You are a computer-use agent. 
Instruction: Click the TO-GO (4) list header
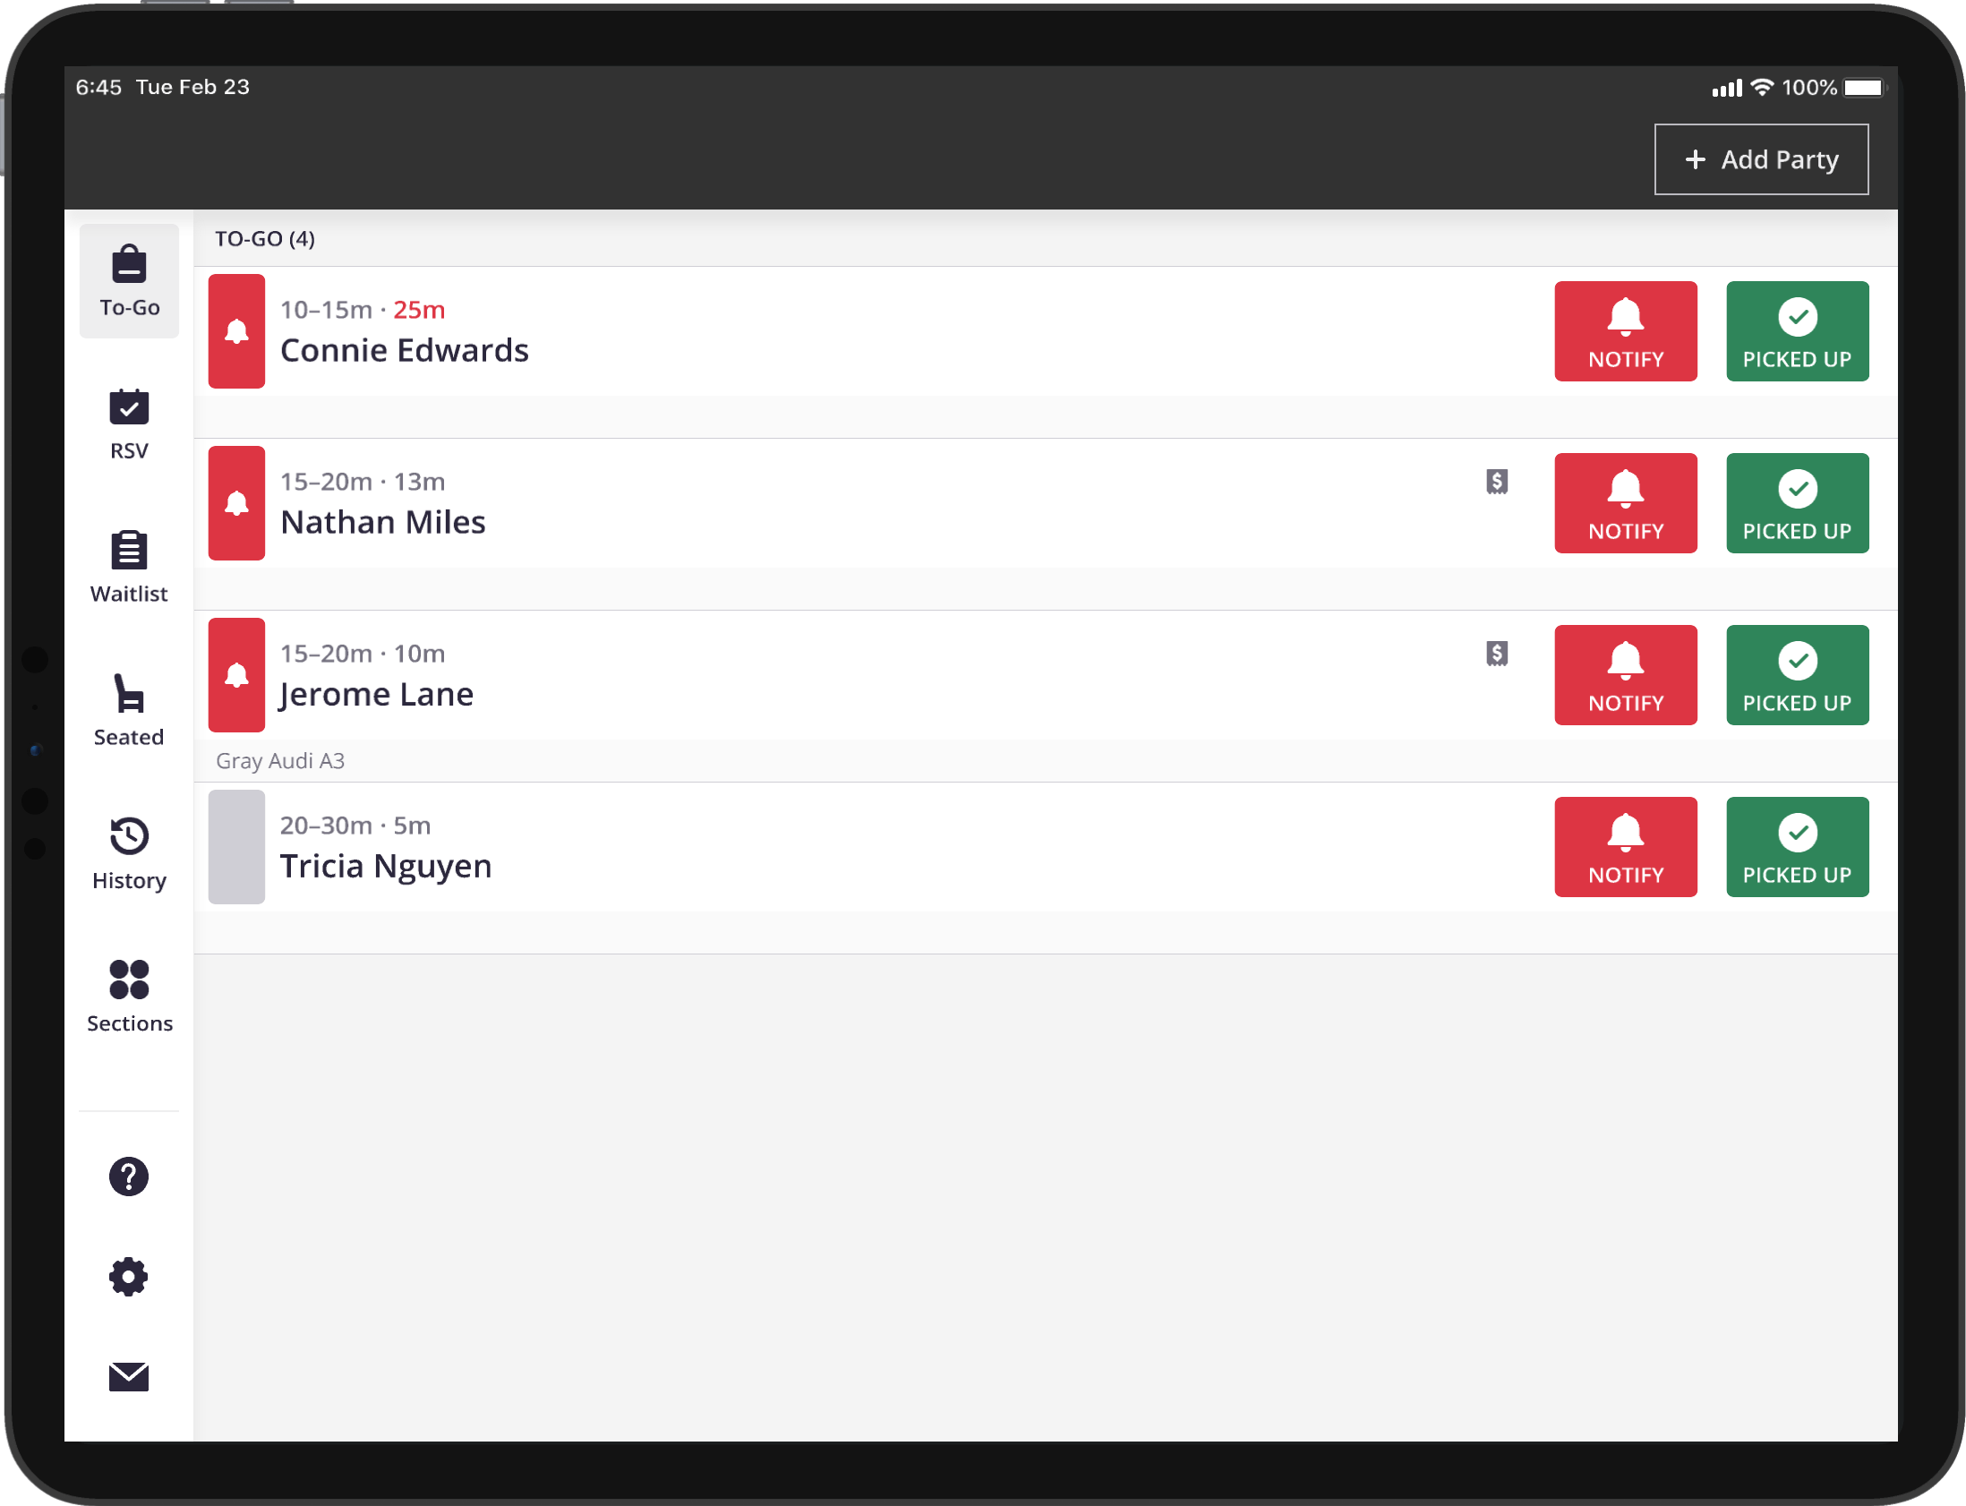point(265,239)
